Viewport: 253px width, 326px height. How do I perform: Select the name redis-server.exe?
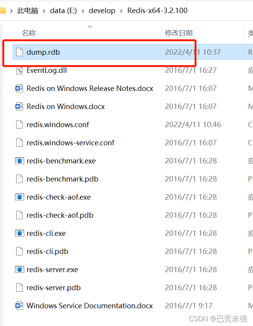click(52, 269)
